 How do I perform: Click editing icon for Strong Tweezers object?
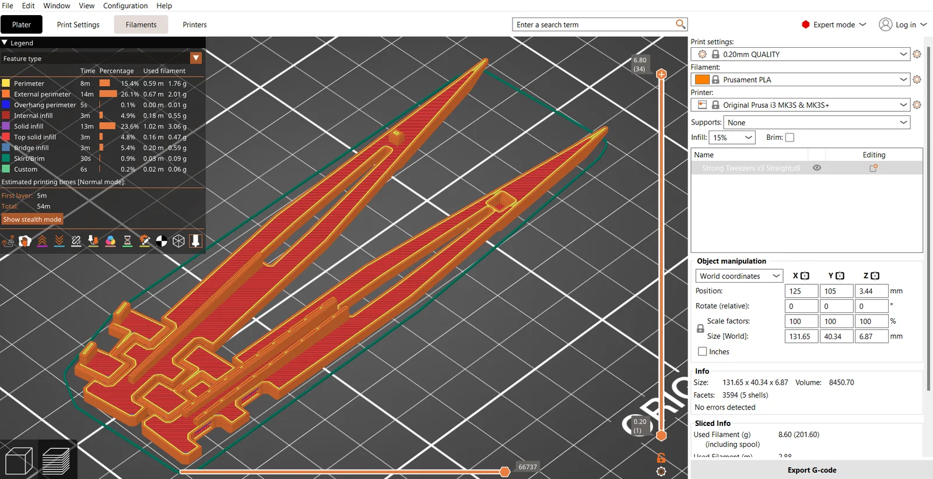point(874,168)
